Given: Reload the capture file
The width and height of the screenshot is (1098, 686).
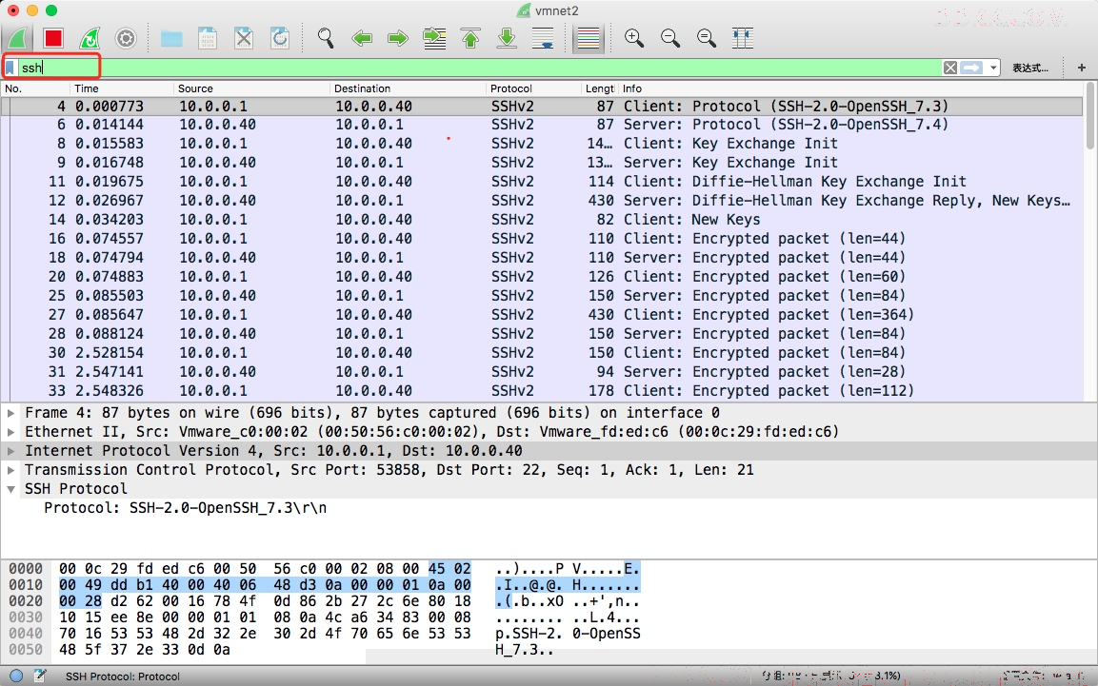Looking at the screenshot, I should click(x=280, y=38).
